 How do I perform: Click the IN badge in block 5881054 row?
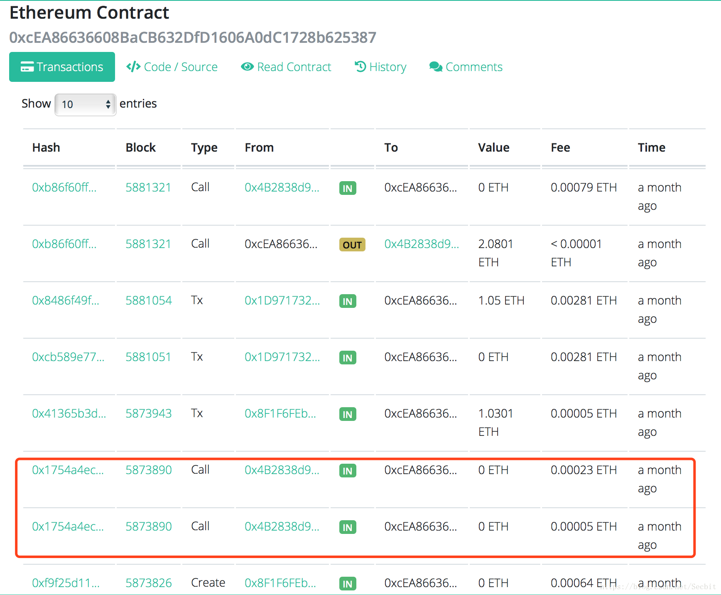coord(348,301)
